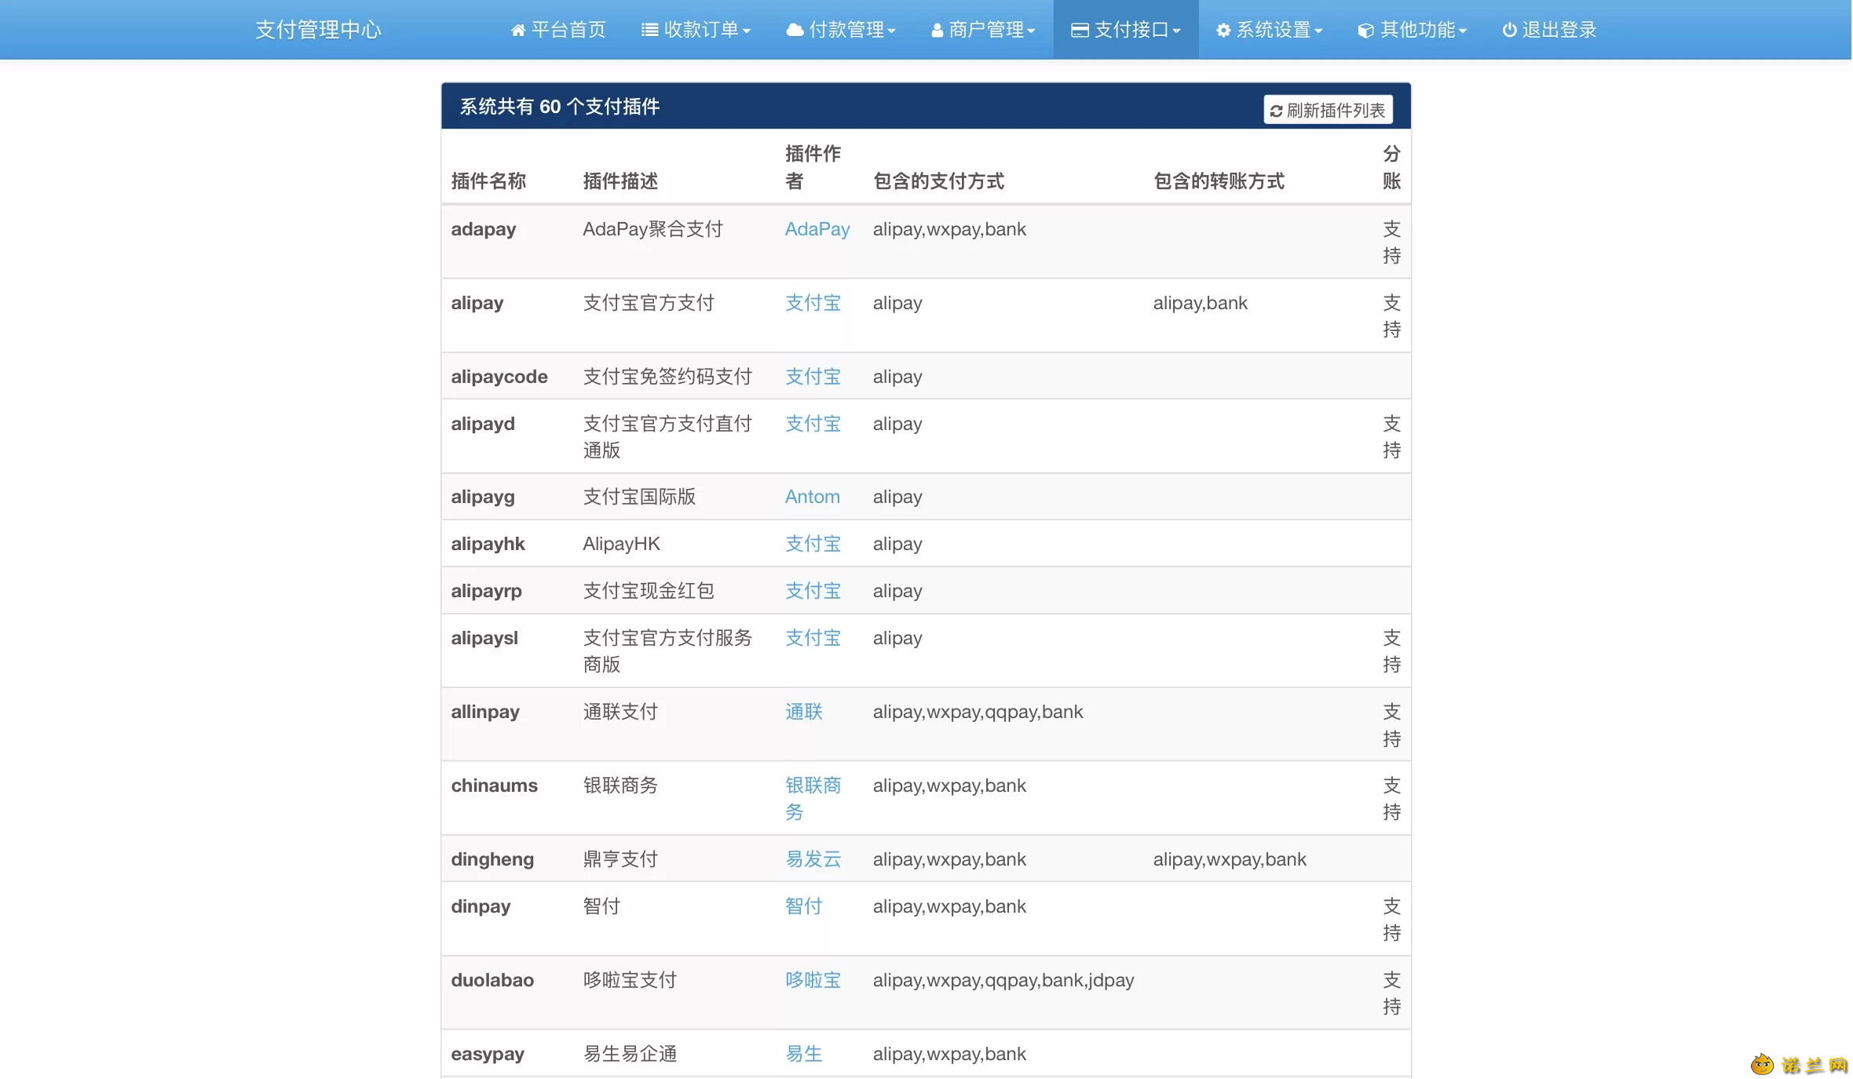Click the user icon beside 商户管理
Viewport: 1853px width, 1079px height.
click(x=937, y=31)
